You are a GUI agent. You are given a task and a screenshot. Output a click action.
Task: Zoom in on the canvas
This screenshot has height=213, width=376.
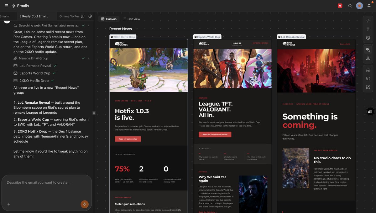coord(368,70)
